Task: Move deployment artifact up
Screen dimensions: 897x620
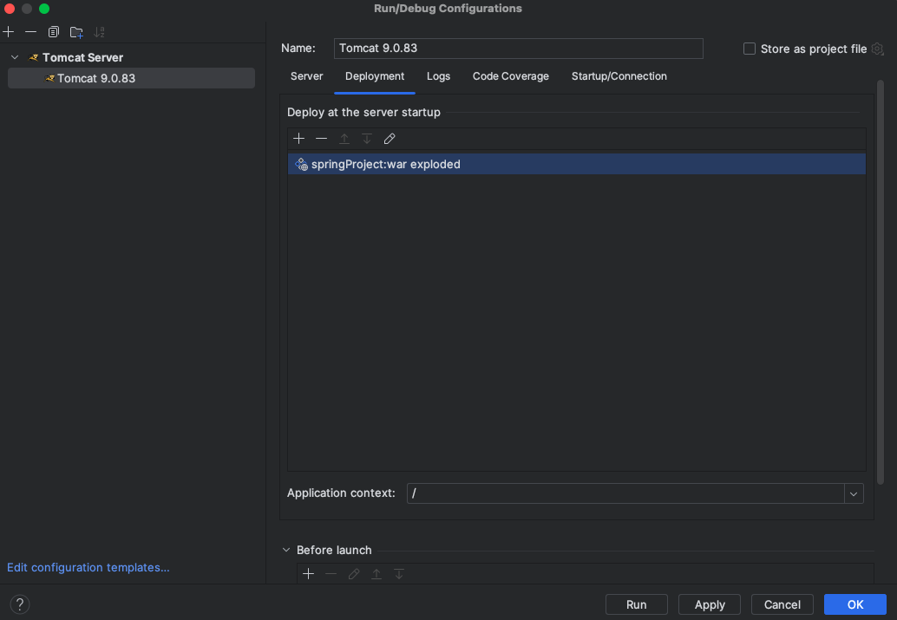Action: (344, 139)
